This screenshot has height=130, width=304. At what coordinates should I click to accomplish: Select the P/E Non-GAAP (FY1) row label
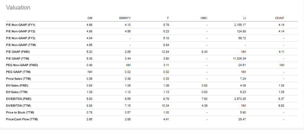click(x=21, y=25)
